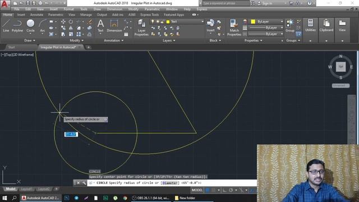Screen dimensions: 359x202
Task: Toggle layer lock icon in Layers panel
Action: [x=162, y=22]
